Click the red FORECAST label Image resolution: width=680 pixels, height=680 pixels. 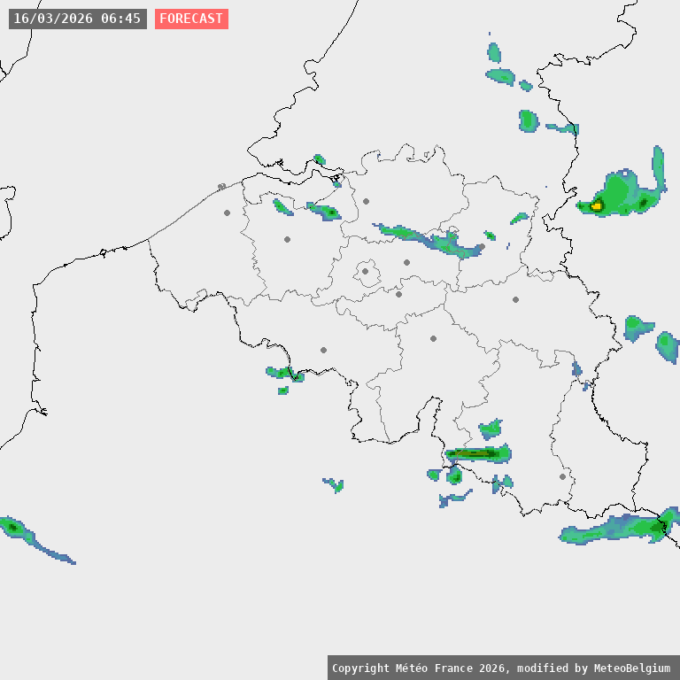point(191,19)
